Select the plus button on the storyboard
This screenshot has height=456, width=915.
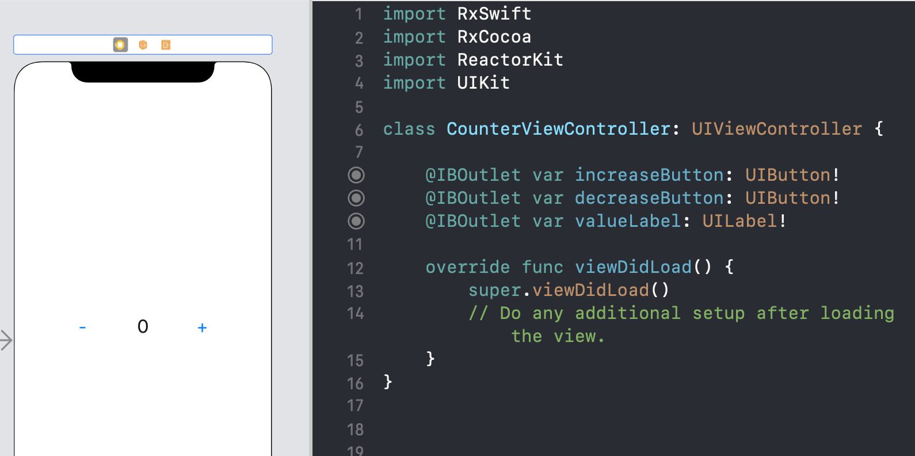click(202, 328)
